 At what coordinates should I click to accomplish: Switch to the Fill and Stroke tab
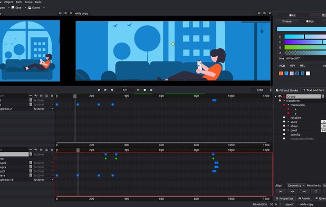tap(287, 90)
